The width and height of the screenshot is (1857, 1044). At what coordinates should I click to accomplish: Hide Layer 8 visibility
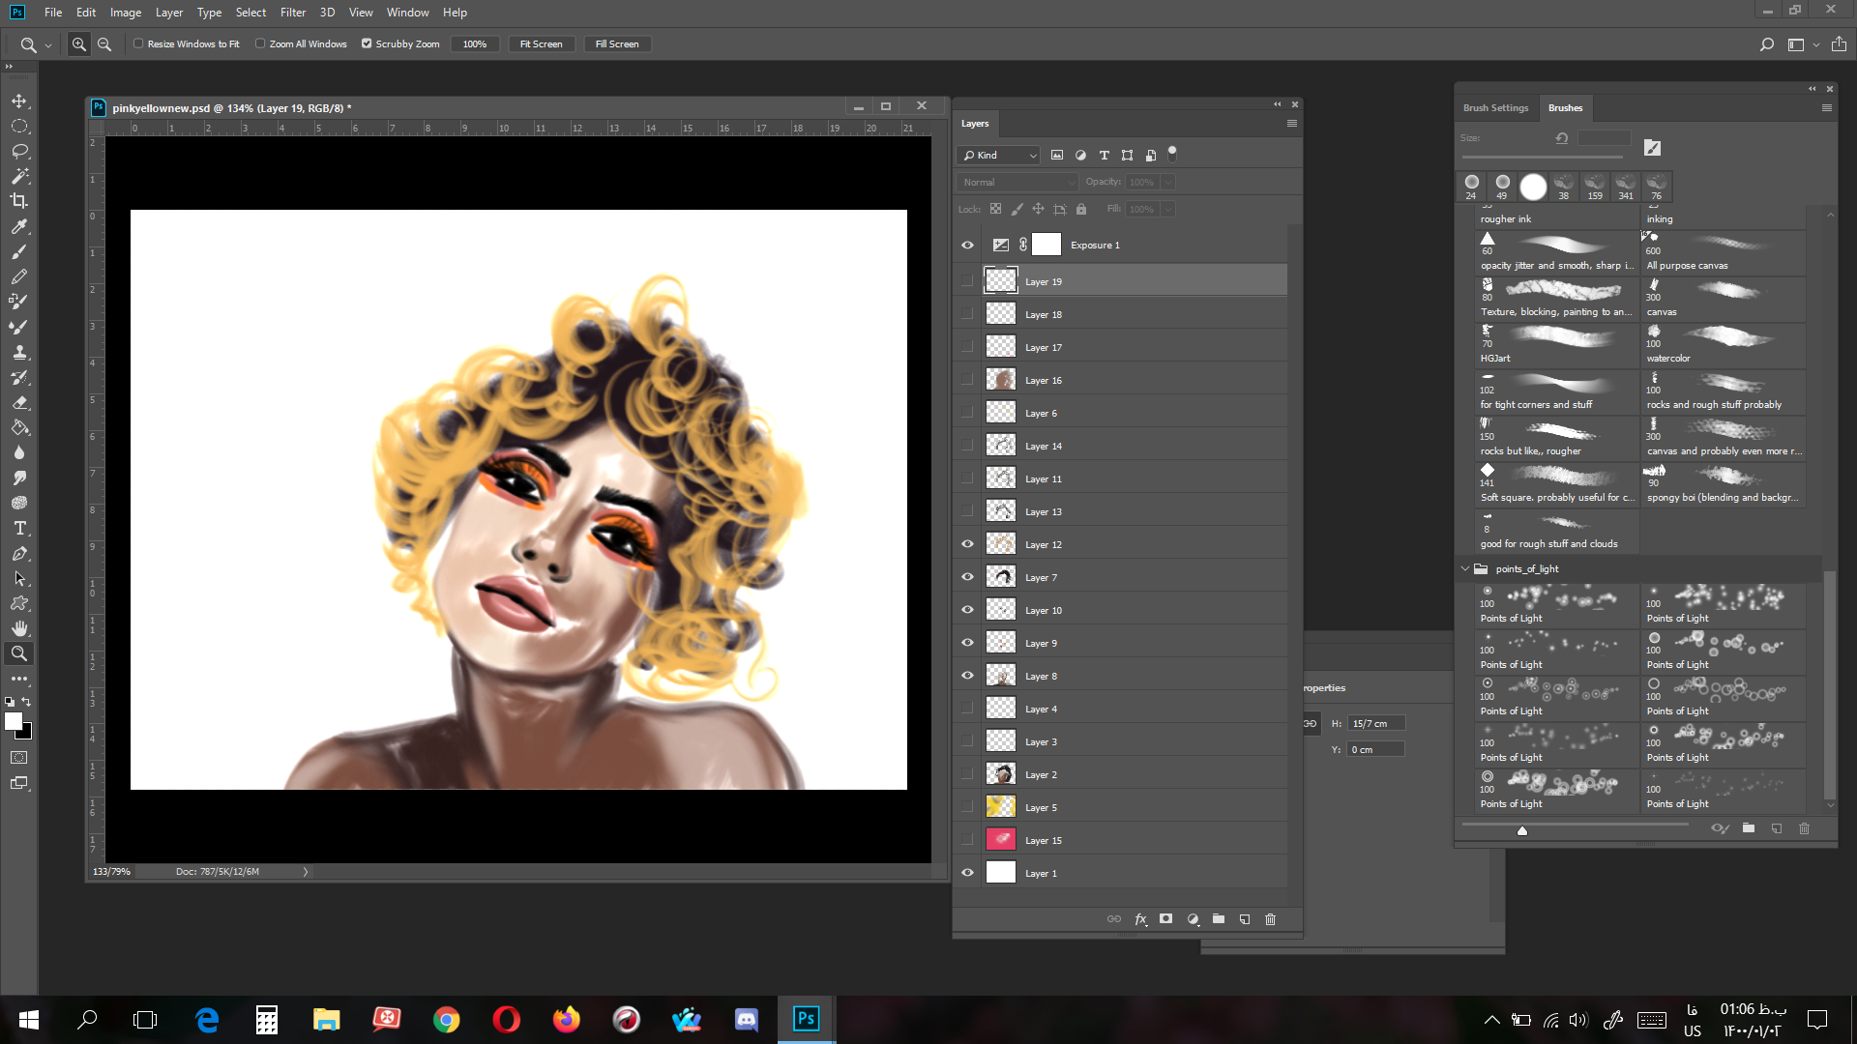coord(967,676)
